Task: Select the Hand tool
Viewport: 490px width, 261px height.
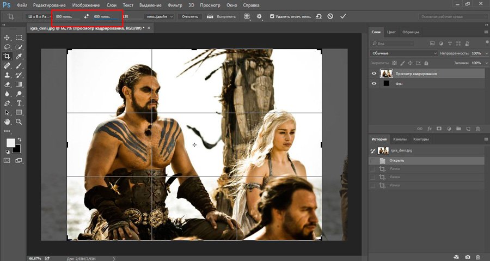Action: 7,122
